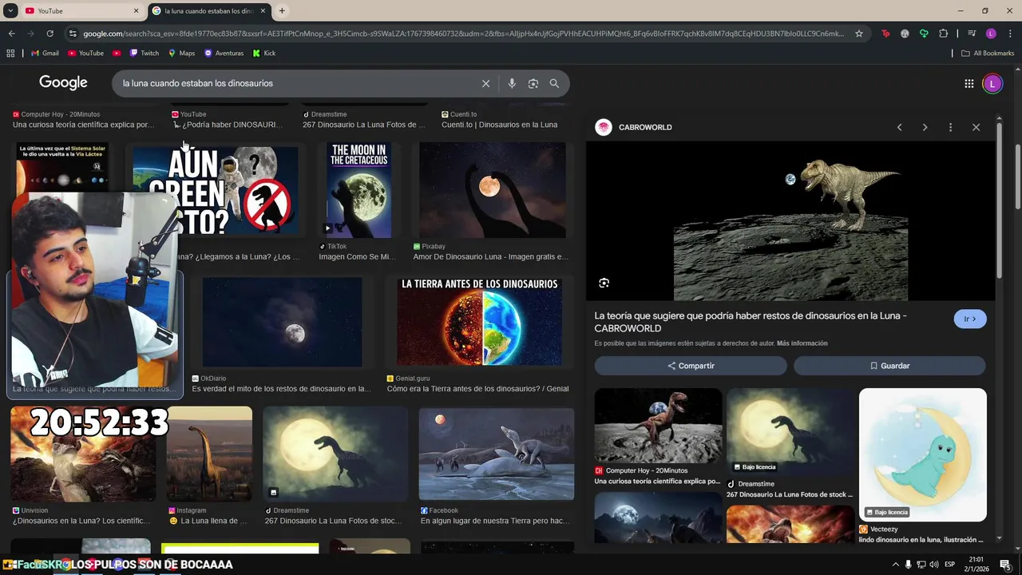Image resolution: width=1022 pixels, height=575 pixels.
Task: Open 'La Tierra antes de los dinosaurios' thumbnail
Action: (x=479, y=322)
